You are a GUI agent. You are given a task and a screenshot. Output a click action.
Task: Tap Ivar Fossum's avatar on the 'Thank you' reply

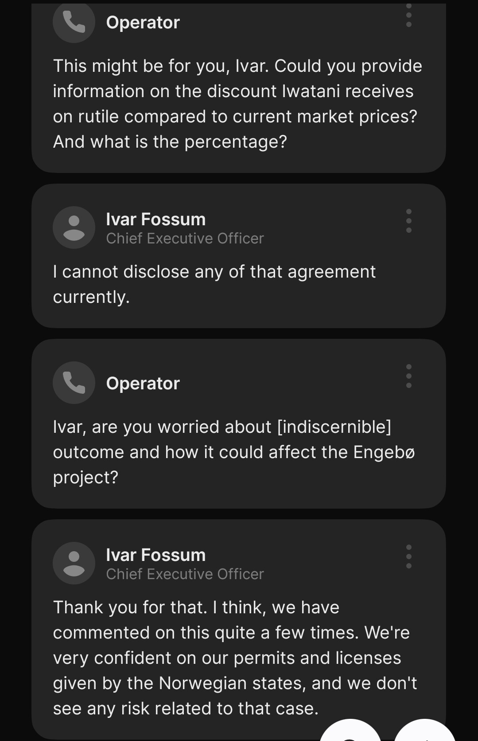tap(74, 563)
